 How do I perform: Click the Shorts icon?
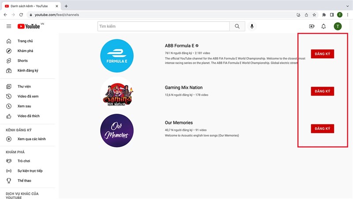[9, 61]
